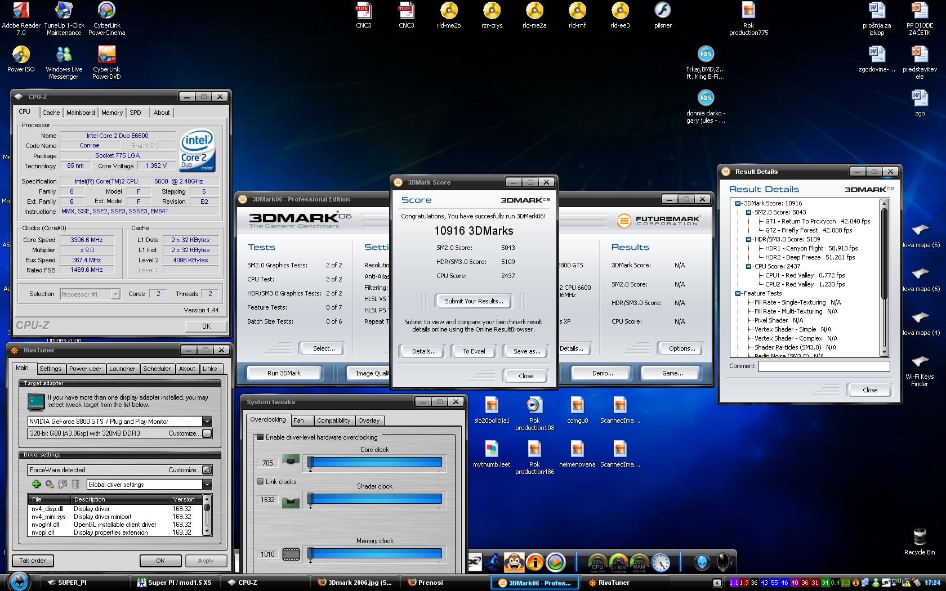
Task: Click Core clock slider track
Action: [375, 463]
